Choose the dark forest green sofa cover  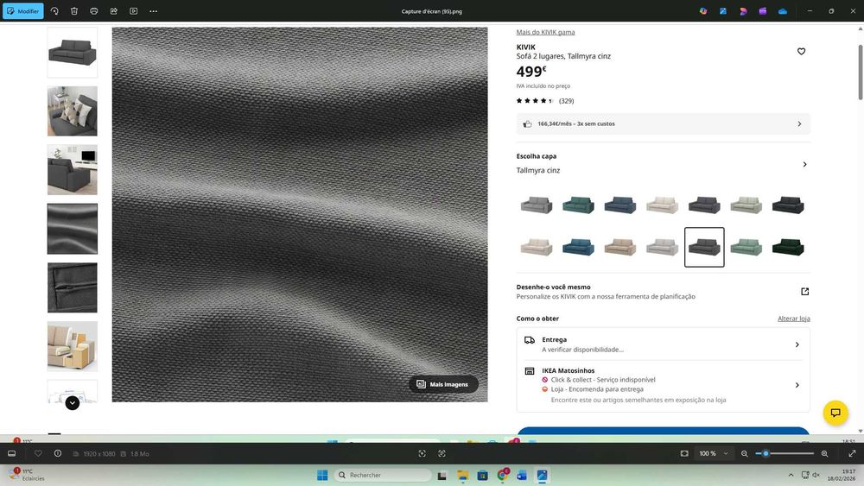(x=788, y=247)
